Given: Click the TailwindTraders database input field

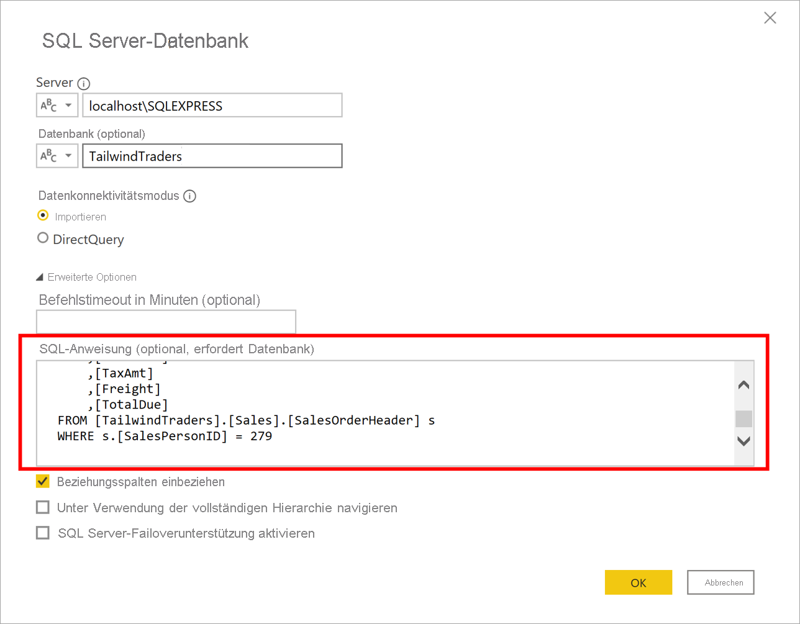Looking at the screenshot, I should point(212,156).
